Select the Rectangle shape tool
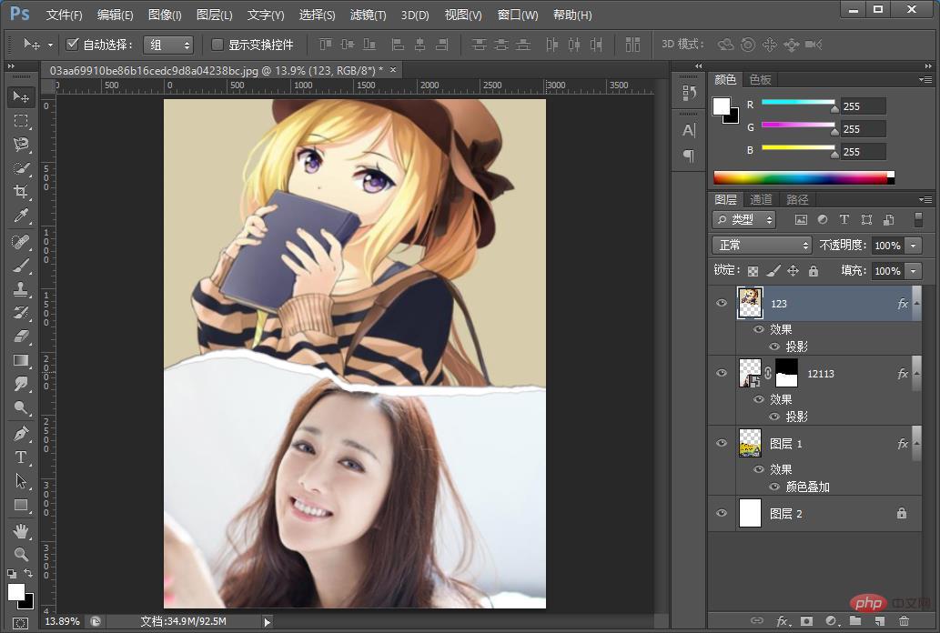Viewport: 940px width, 633px height. [x=21, y=506]
